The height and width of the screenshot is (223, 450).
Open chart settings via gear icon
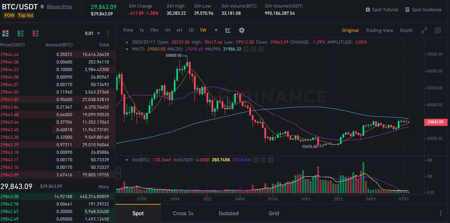(241, 30)
